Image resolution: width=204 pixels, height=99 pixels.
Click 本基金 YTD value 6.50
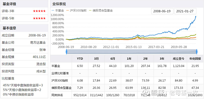(80, 66)
